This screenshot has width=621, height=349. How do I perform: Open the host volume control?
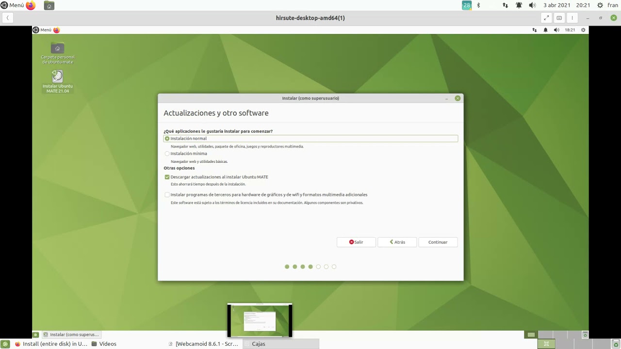tap(532, 5)
